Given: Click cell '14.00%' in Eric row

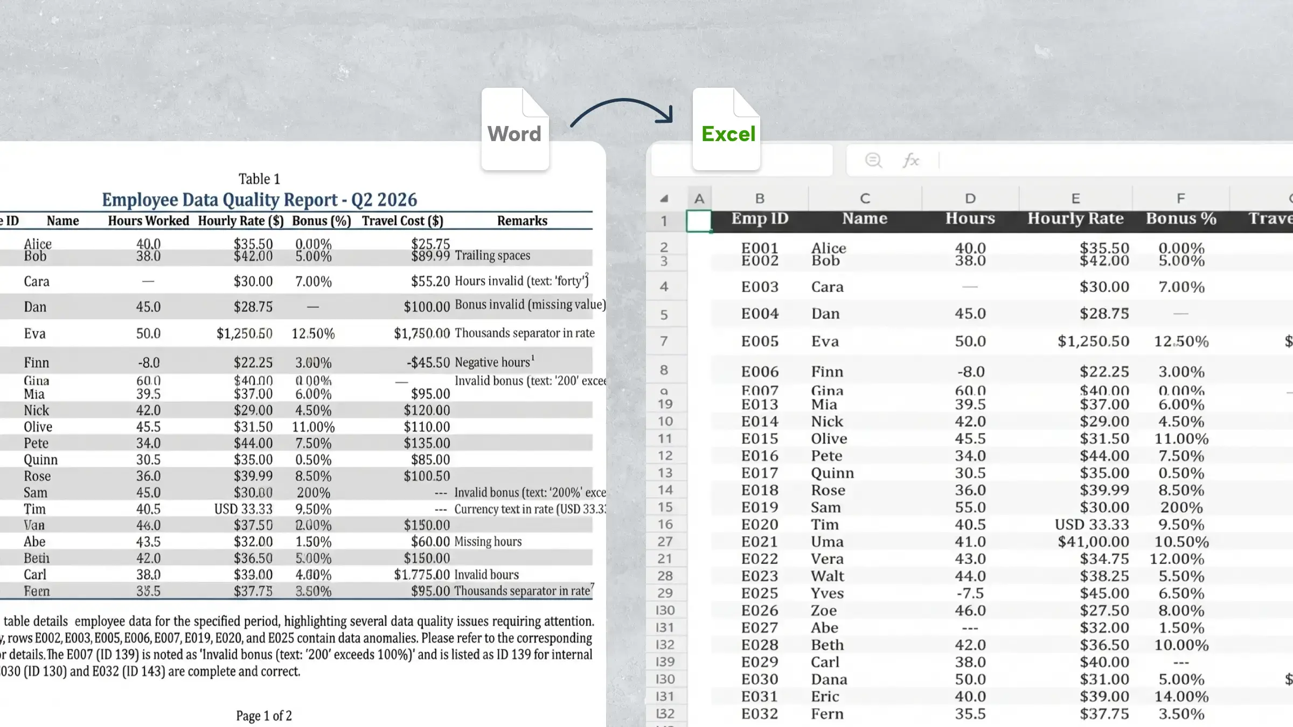Looking at the screenshot, I should pyautogui.click(x=1181, y=697).
